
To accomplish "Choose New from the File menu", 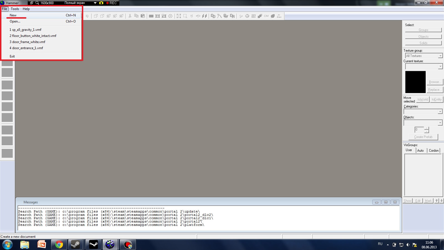I will tap(42, 15).
